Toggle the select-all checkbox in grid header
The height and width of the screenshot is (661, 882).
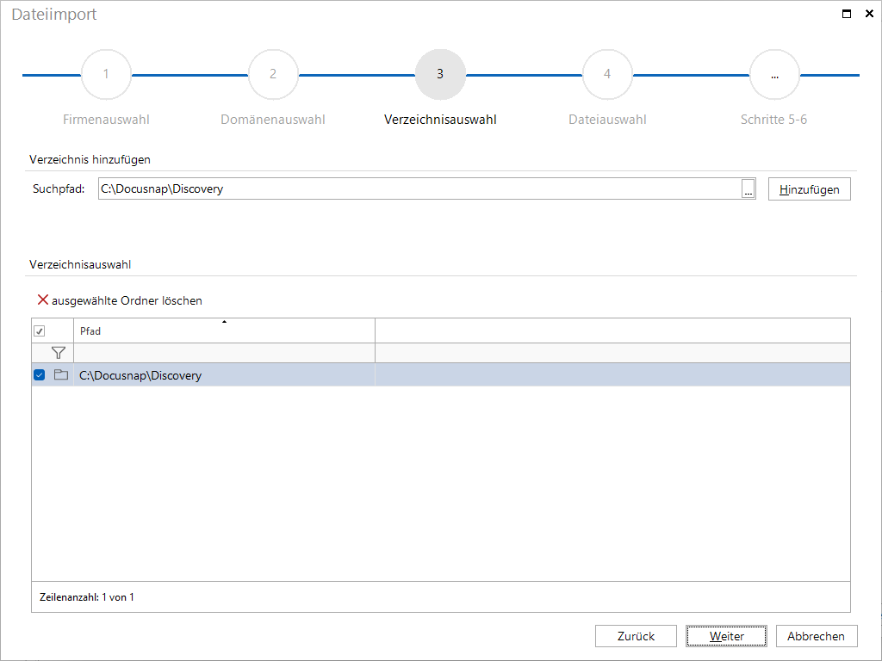pos(39,331)
